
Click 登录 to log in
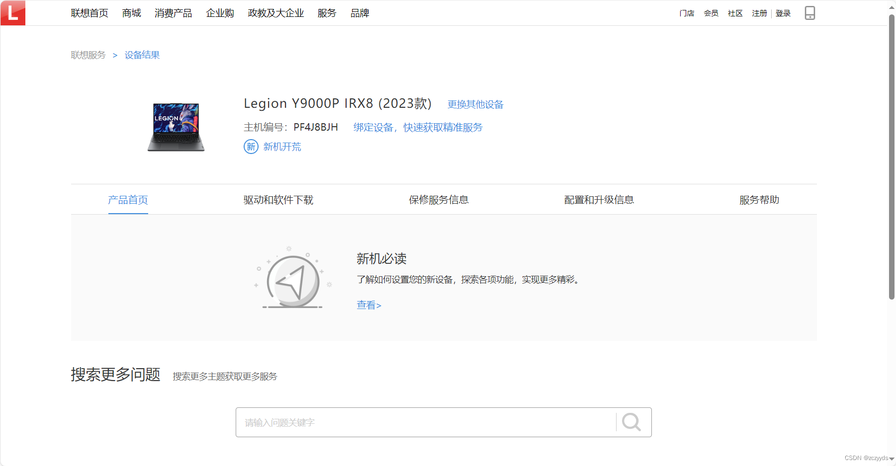pos(783,13)
